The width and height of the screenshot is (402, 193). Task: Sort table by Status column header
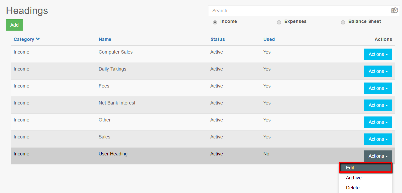click(x=218, y=39)
